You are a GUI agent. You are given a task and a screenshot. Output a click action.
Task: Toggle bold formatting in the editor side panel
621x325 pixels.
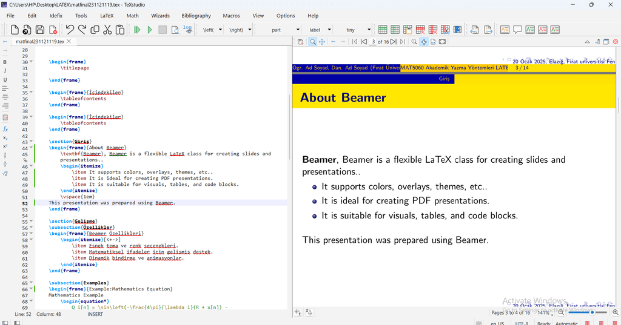5,62
